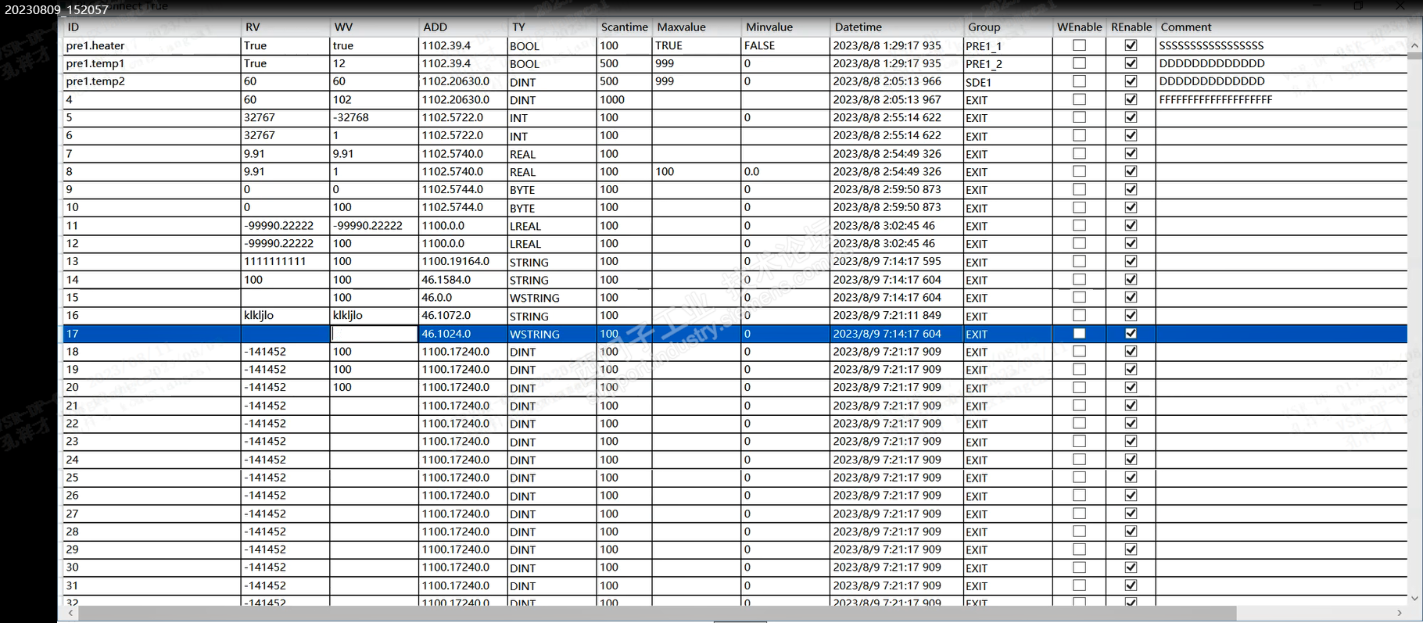Viewport: 1423px width, 623px height.
Task: Click the vertical scrollbar down arrow
Action: pos(1414,599)
